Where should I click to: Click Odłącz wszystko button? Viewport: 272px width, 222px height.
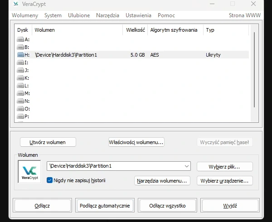168,205
